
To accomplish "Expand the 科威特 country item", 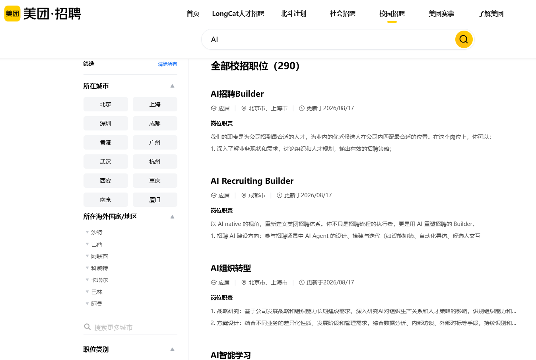I will coord(87,268).
